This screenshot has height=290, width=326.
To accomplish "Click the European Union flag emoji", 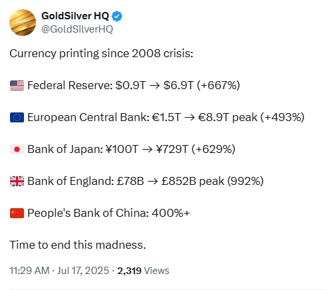I will coord(17,117).
